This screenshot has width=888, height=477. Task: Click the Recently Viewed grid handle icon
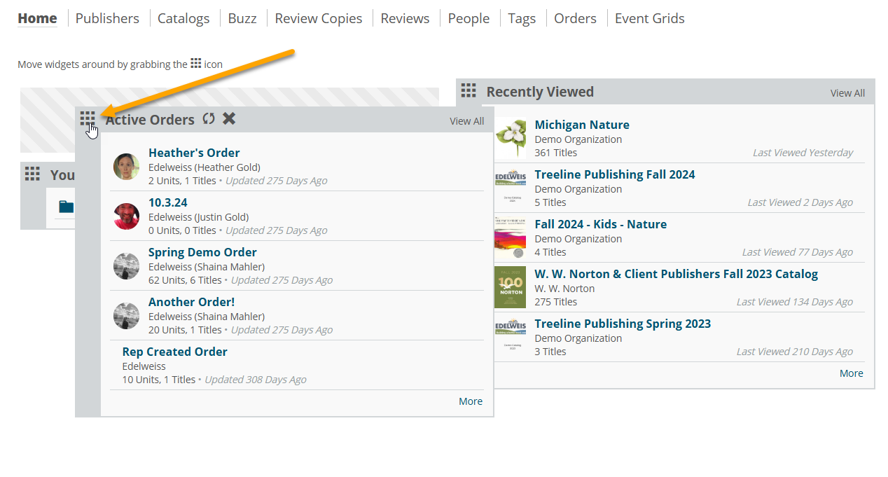click(469, 91)
